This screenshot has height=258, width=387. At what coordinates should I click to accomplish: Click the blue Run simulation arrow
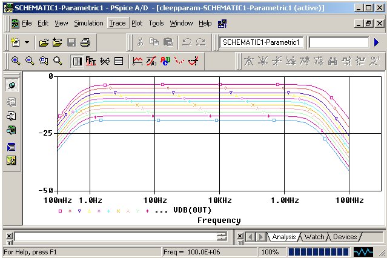(376, 42)
